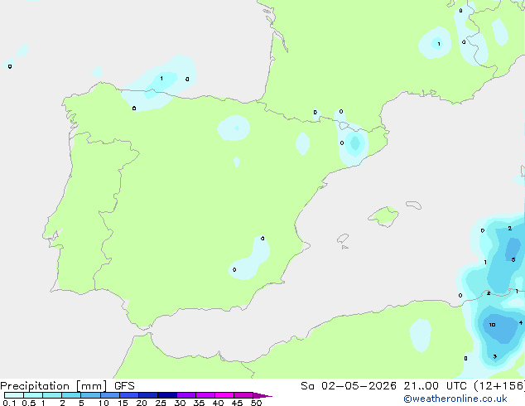Click the 25–30 mm navy legend swatch
This screenshot has width=525, height=406.
pos(167,395)
